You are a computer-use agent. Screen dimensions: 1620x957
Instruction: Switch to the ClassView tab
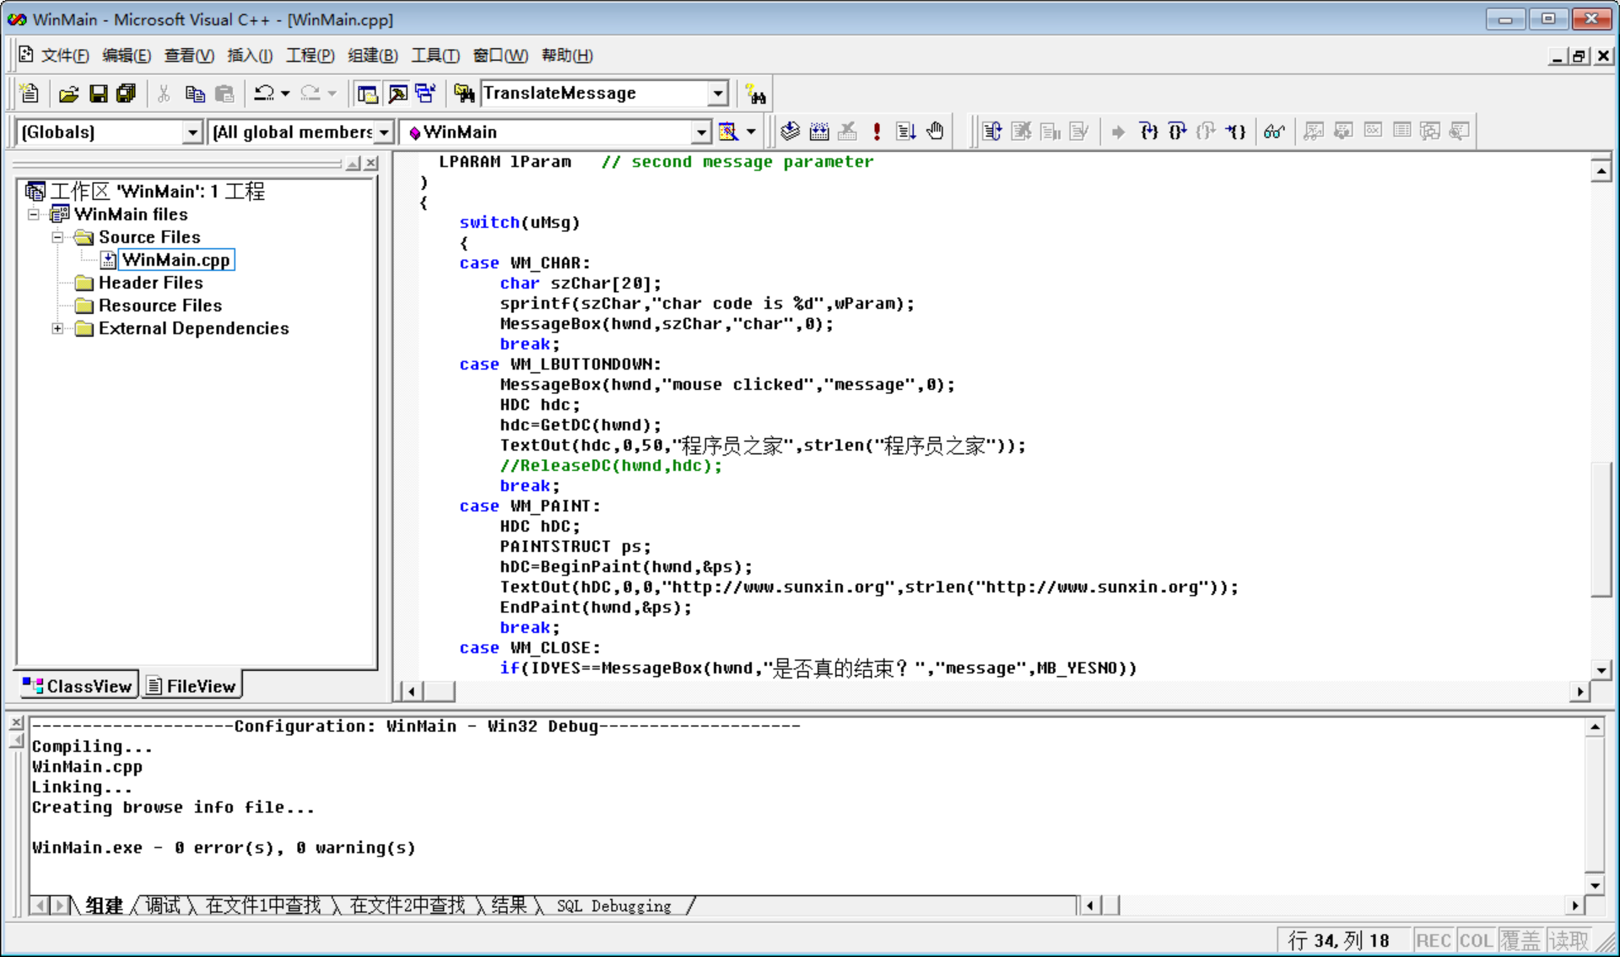[78, 686]
